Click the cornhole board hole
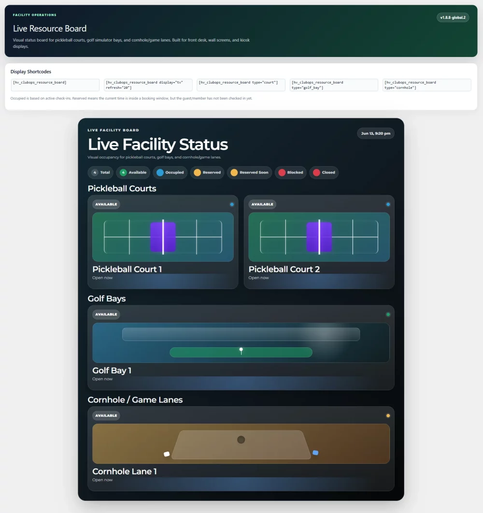 241,440
